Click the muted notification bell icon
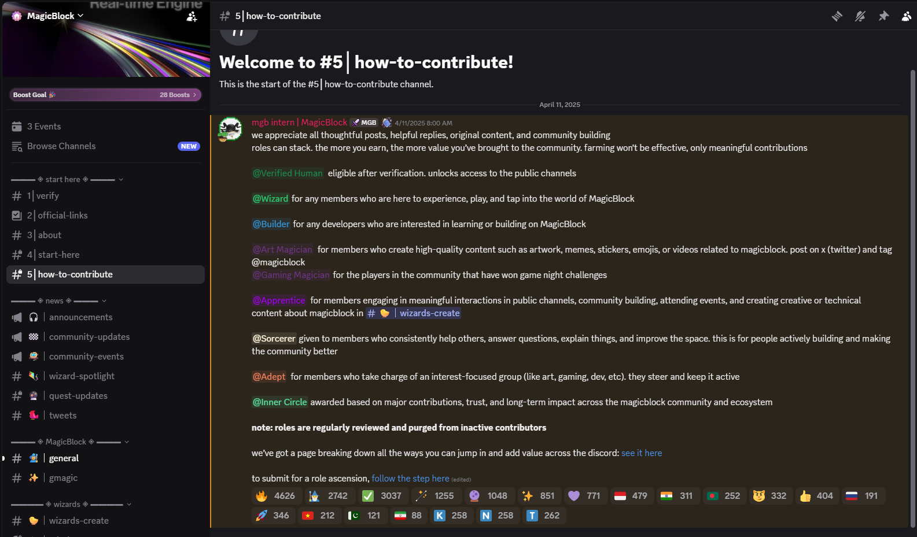This screenshot has height=537, width=917. 860,16
